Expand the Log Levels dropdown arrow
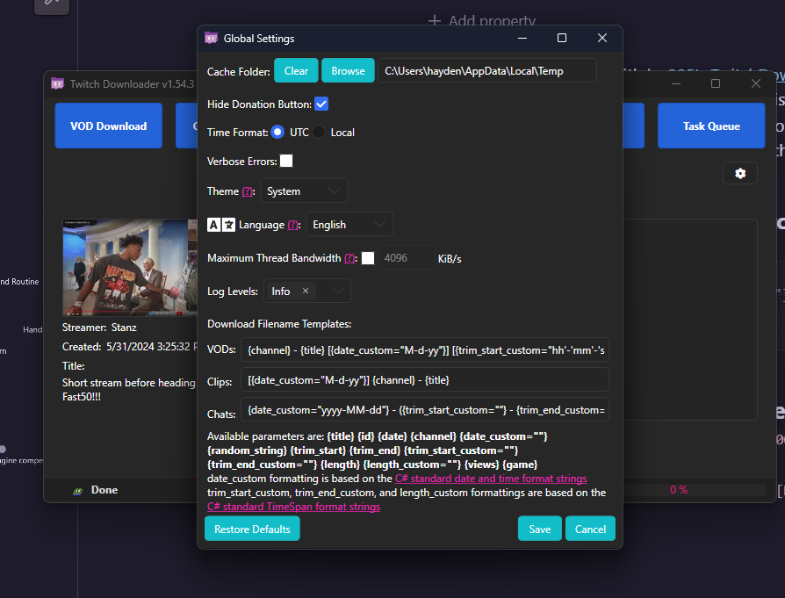 click(x=337, y=292)
